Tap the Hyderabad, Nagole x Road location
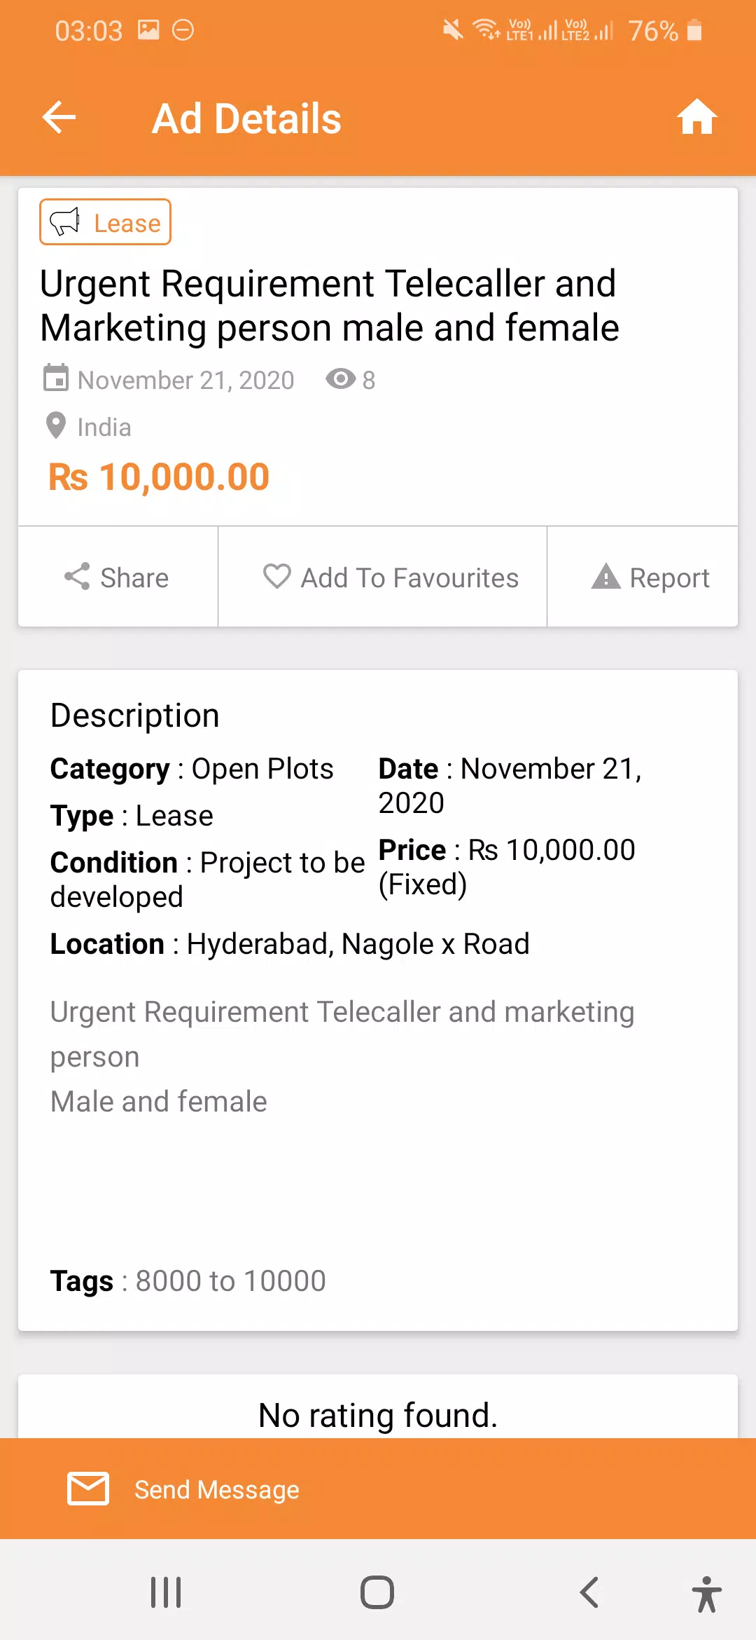The image size is (756, 1640). (x=358, y=944)
